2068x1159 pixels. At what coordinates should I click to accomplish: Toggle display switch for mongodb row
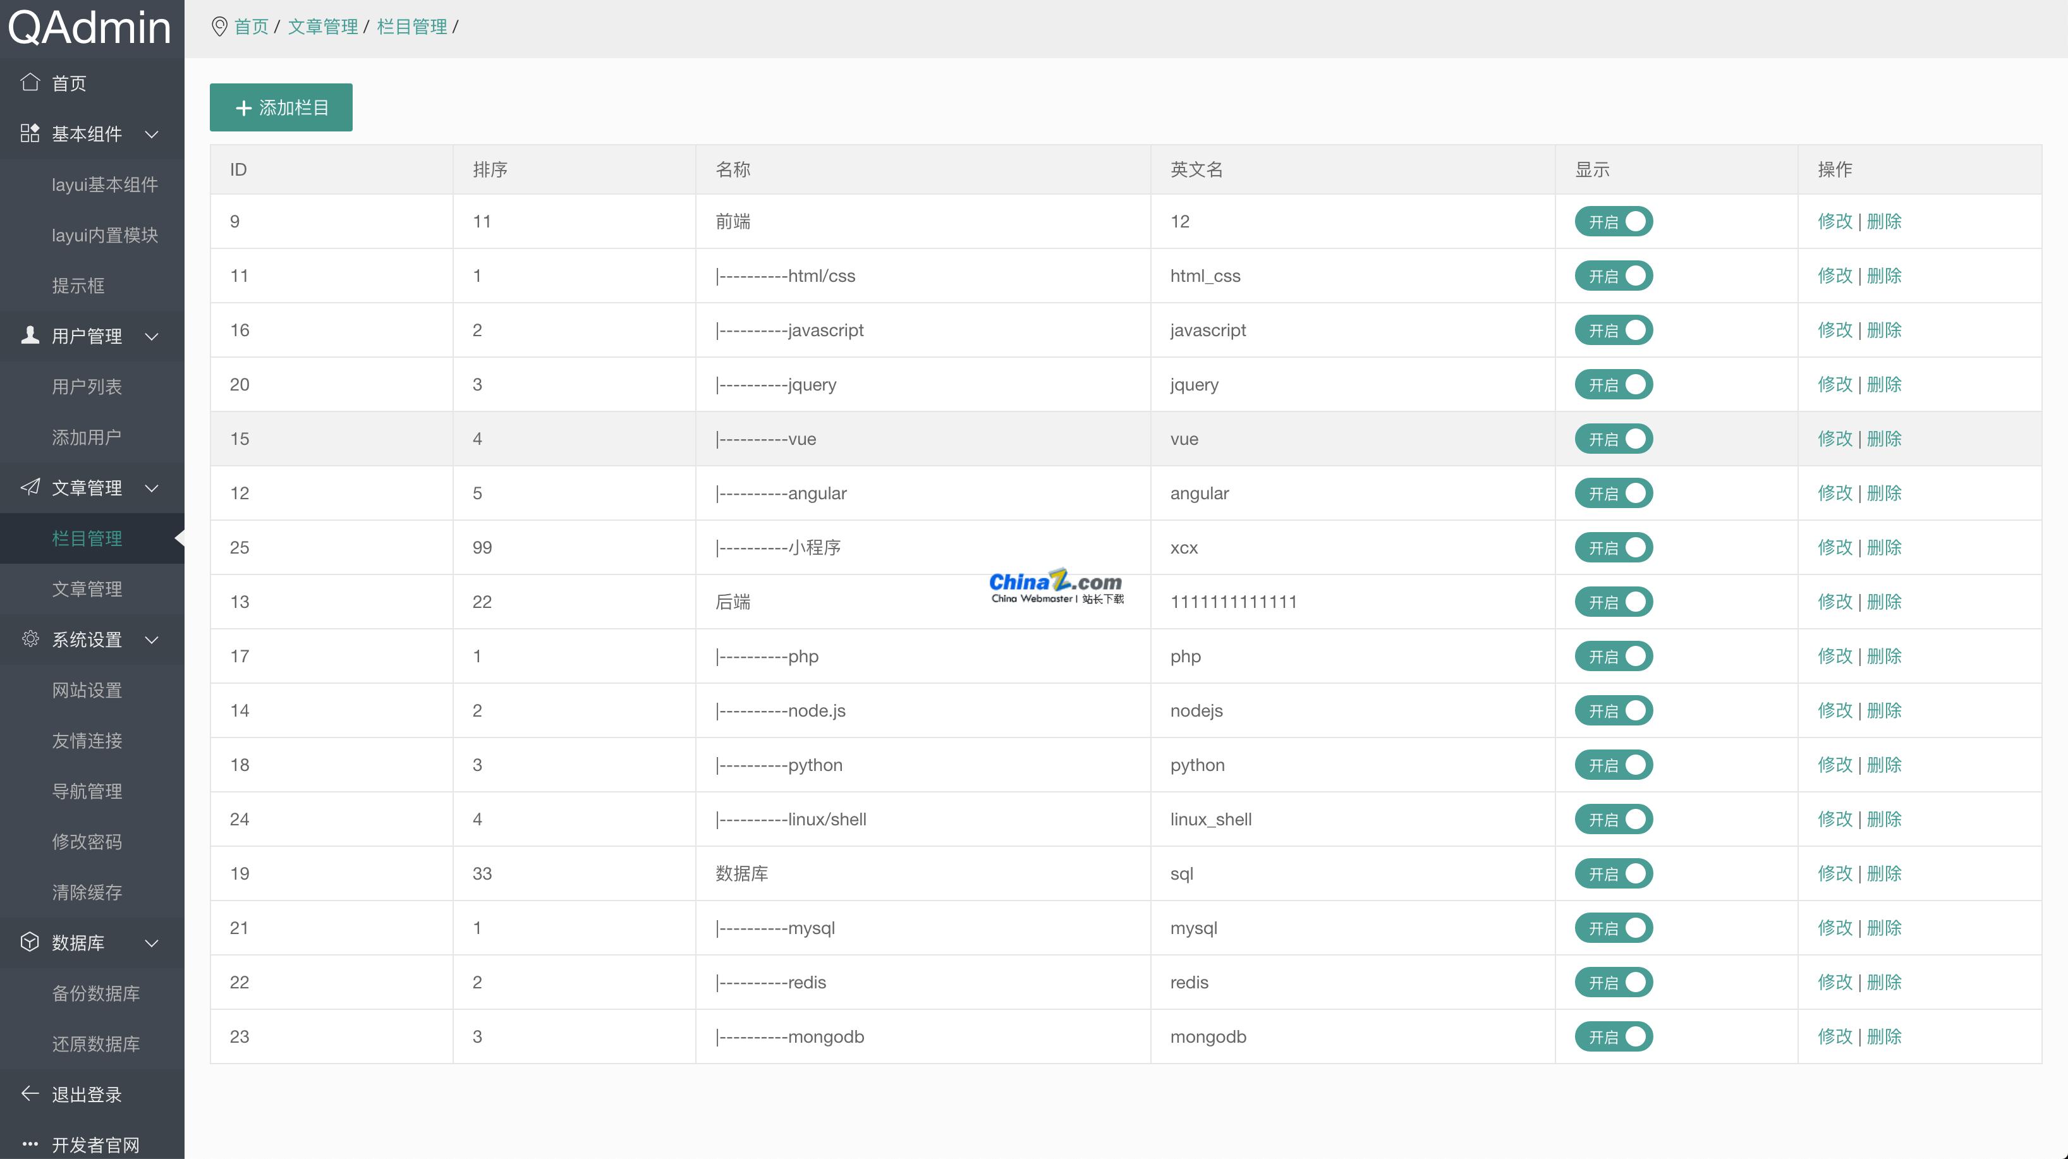pos(1613,1036)
